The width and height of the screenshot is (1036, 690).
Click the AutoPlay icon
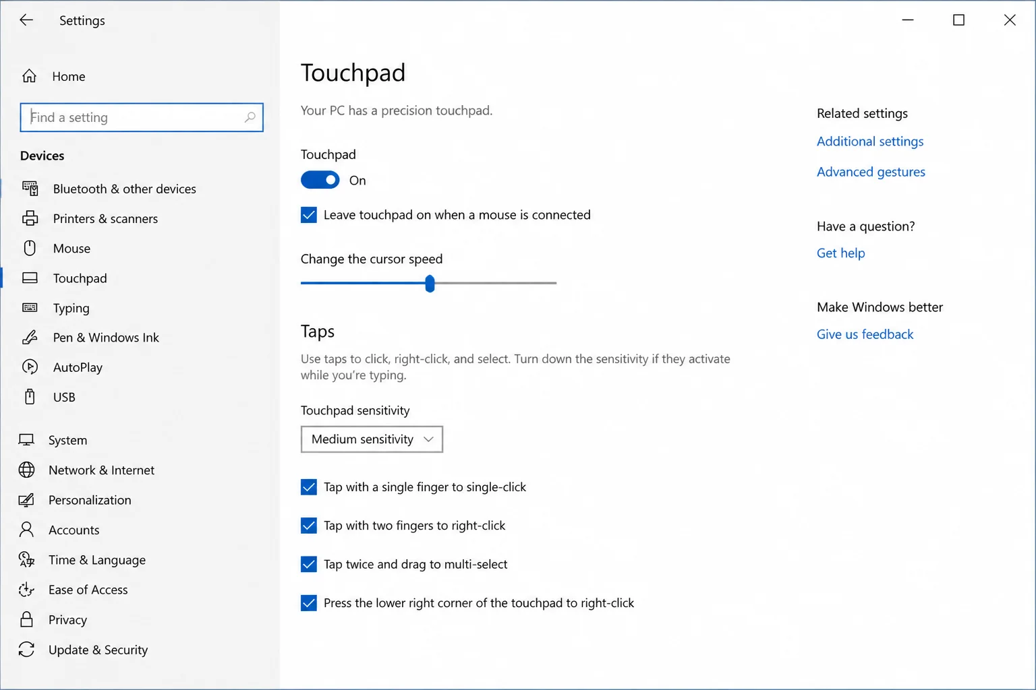point(30,367)
